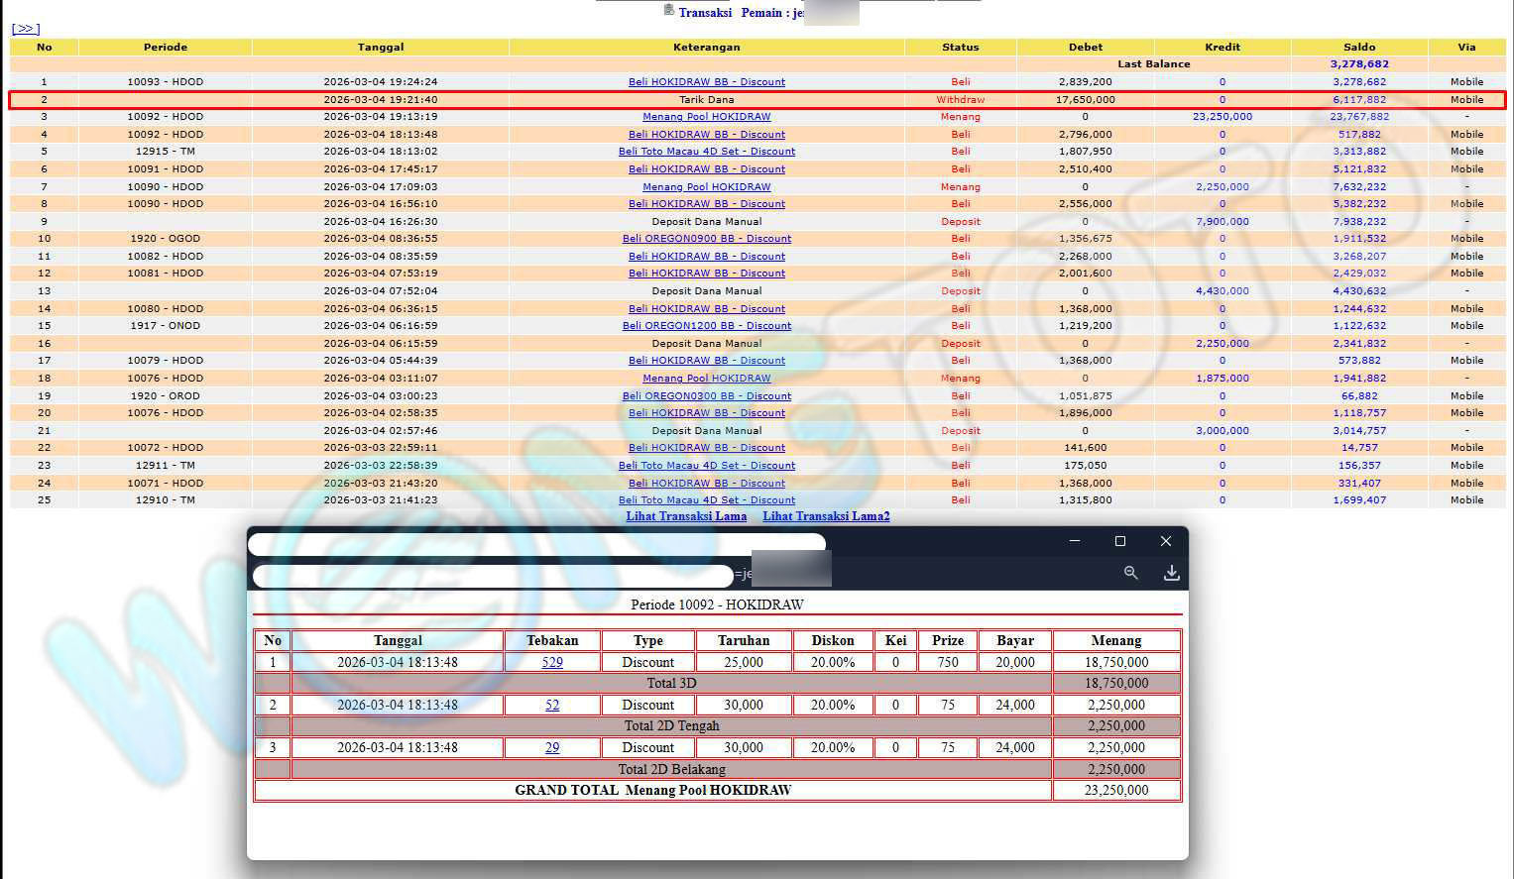The image size is (1514, 879).
Task: Expand using the [>>] link
Action: click(26, 29)
